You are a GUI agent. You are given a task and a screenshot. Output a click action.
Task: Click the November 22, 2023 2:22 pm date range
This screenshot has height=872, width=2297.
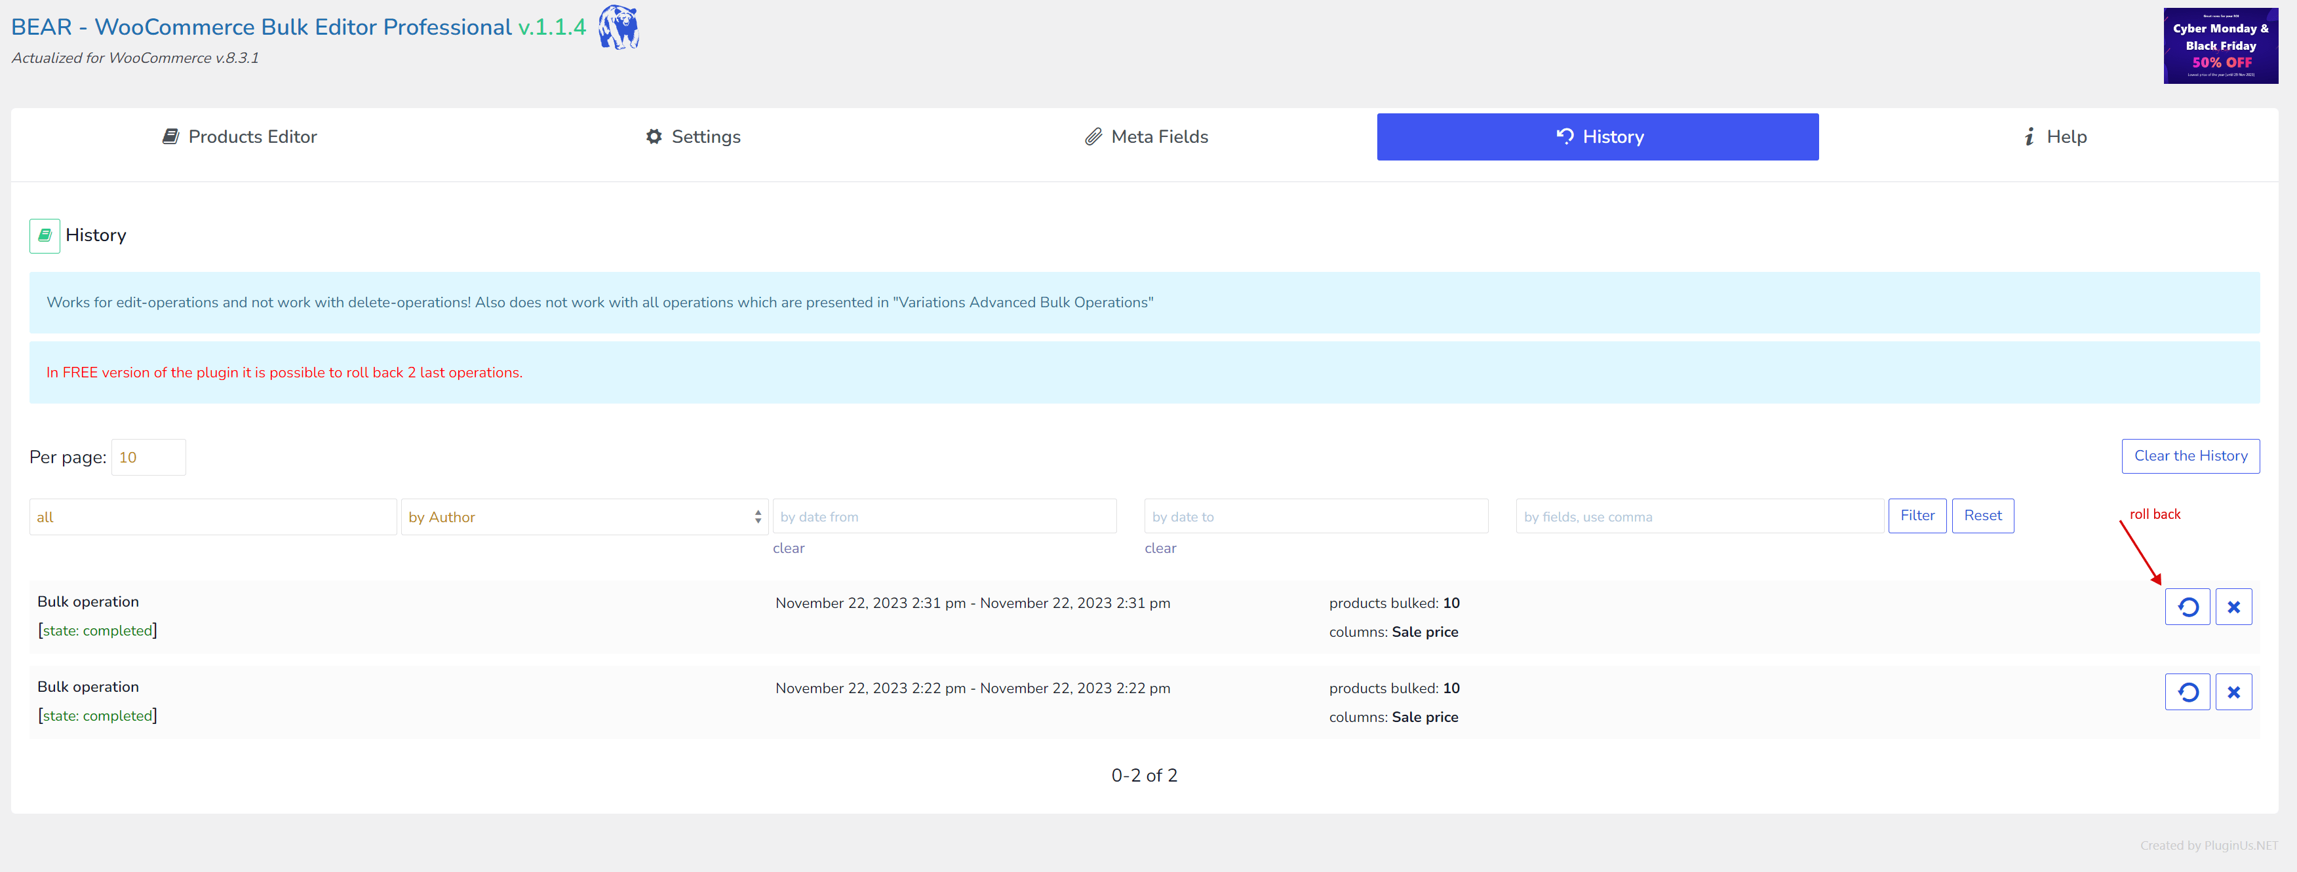972,689
